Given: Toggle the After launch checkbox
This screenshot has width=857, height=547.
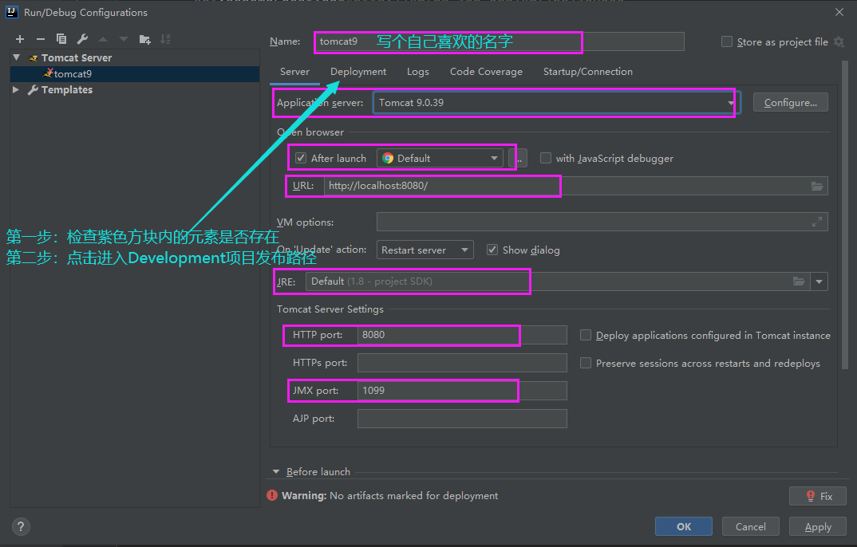Looking at the screenshot, I should coord(301,159).
